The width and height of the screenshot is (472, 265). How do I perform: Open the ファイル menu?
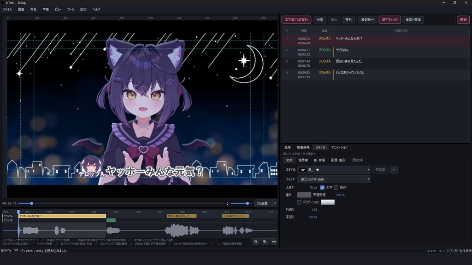click(x=7, y=9)
